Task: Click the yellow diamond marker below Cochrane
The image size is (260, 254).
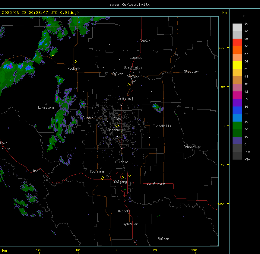Action: point(103,178)
